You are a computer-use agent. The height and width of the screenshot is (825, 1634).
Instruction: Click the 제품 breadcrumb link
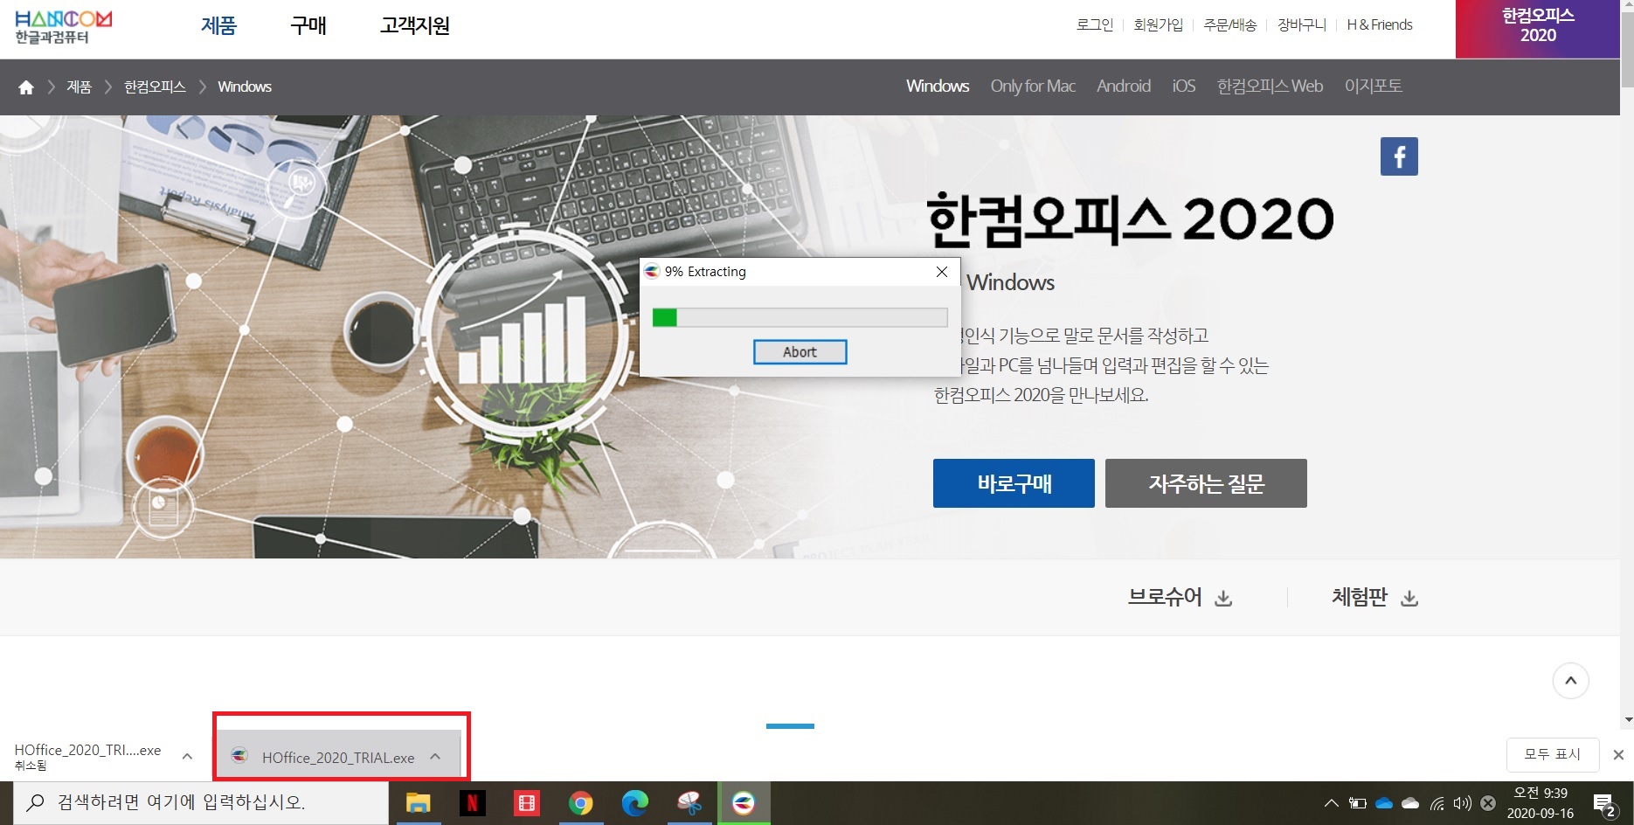(79, 87)
